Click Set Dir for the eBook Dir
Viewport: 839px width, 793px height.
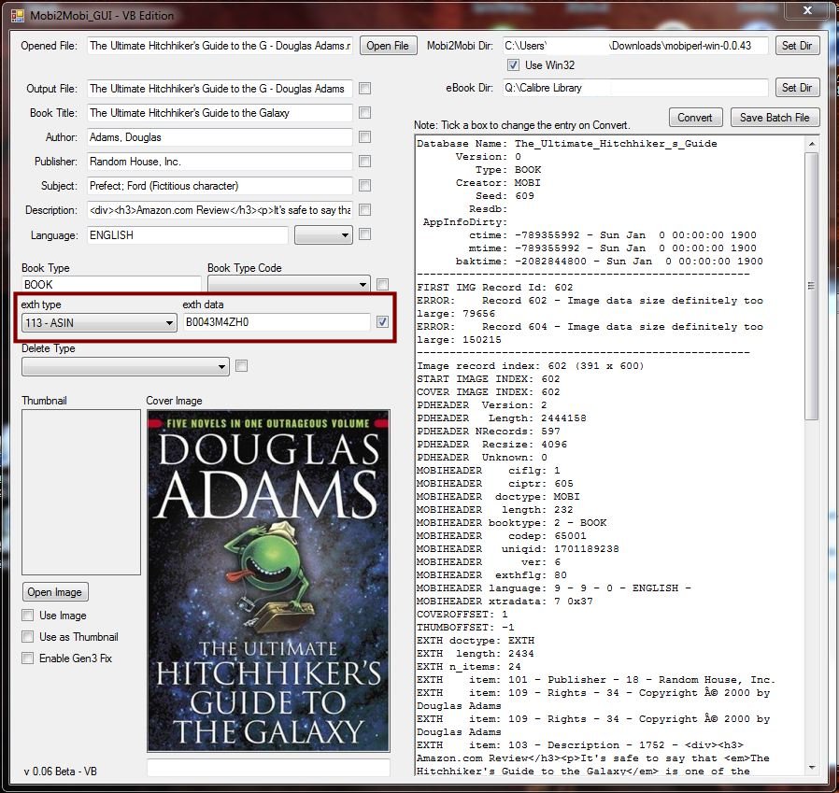click(797, 87)
